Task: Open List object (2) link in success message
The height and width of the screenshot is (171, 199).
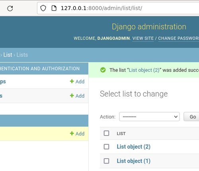Action: [144, 70]
